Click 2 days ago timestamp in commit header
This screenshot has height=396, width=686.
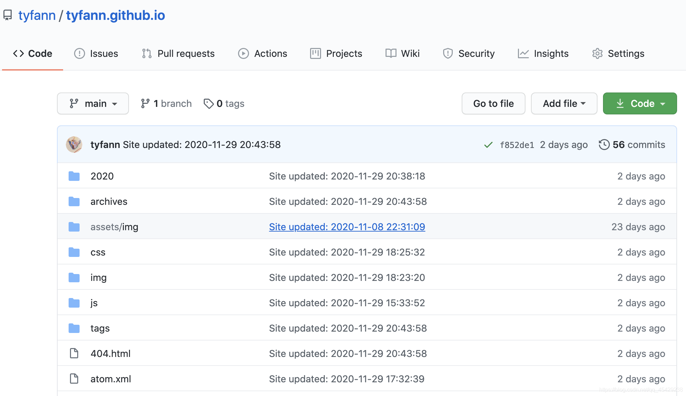564,145
